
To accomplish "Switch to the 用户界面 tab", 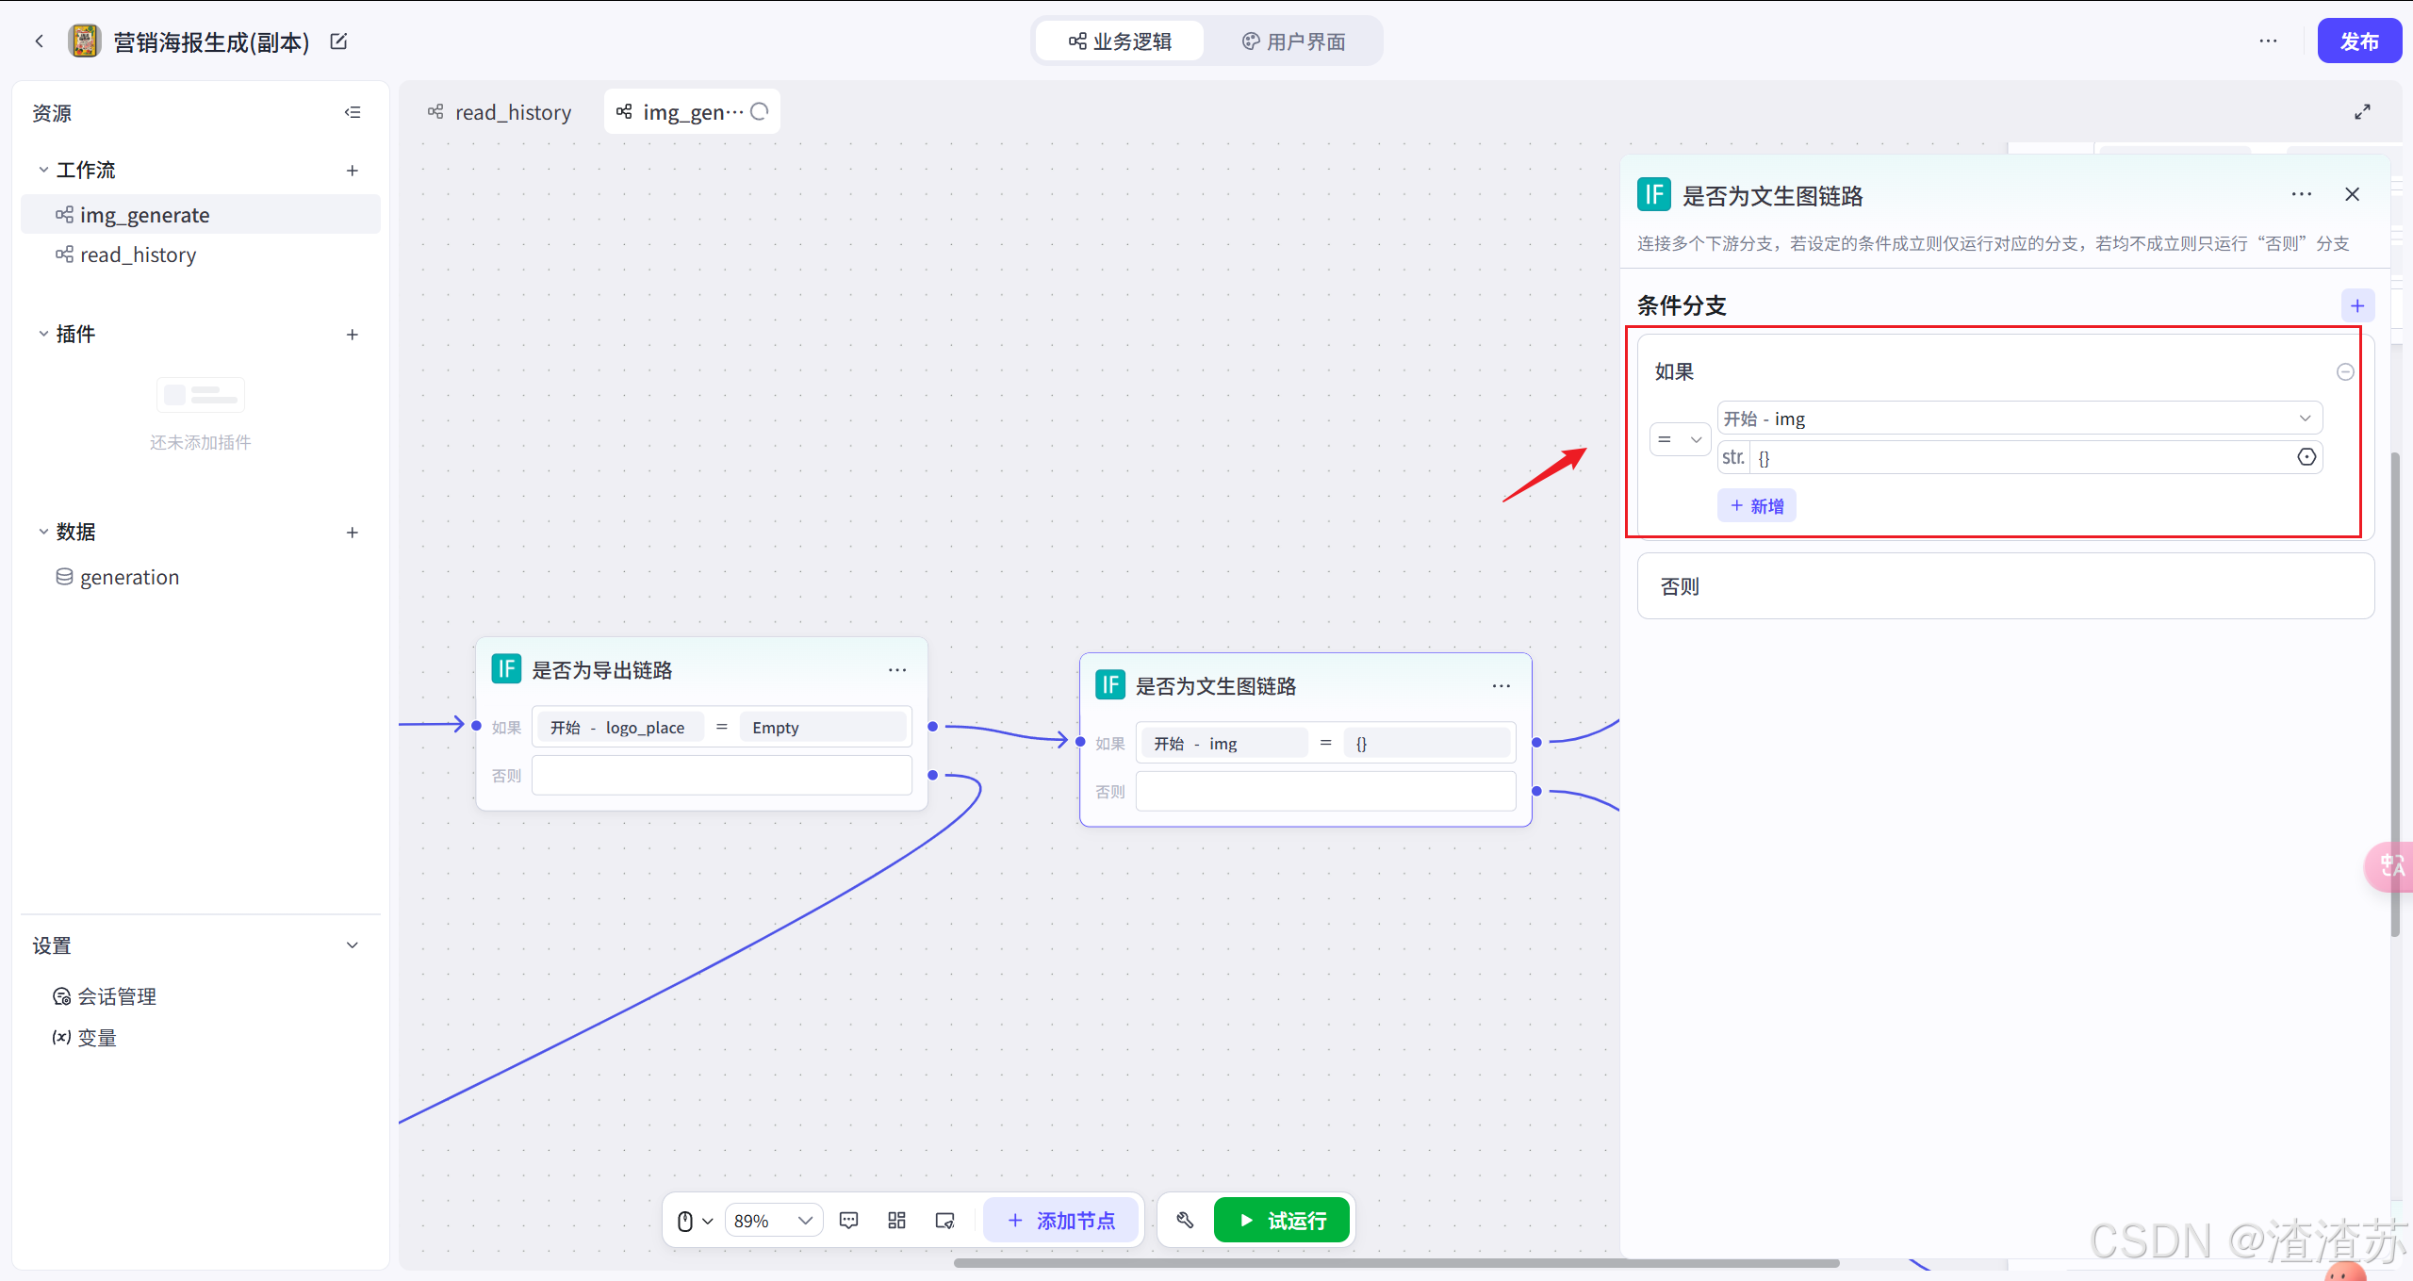I will point(1293,41).
